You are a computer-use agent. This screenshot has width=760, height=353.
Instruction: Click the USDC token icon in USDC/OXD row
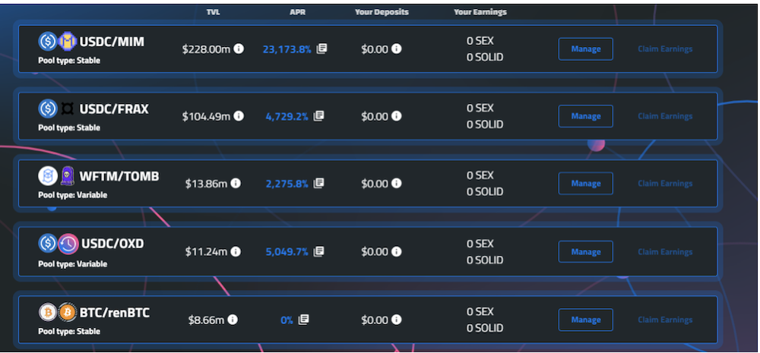[x=48, y=244]
